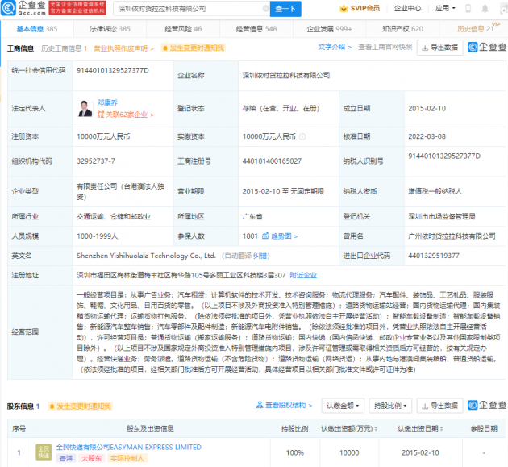508x467 pixels.
Task: Open the notification bell icon
Action: click(x=485, y=8)
